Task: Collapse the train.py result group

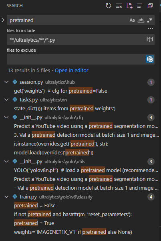Action: (6, 197)
